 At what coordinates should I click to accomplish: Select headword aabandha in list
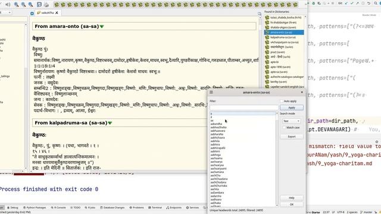[216, 124]
